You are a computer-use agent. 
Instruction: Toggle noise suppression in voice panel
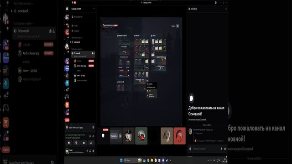tap(90, 136)
